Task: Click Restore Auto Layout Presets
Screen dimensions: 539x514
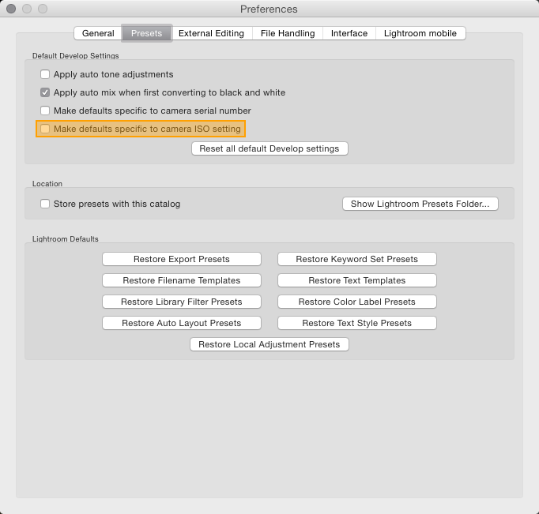Action: 182,323
